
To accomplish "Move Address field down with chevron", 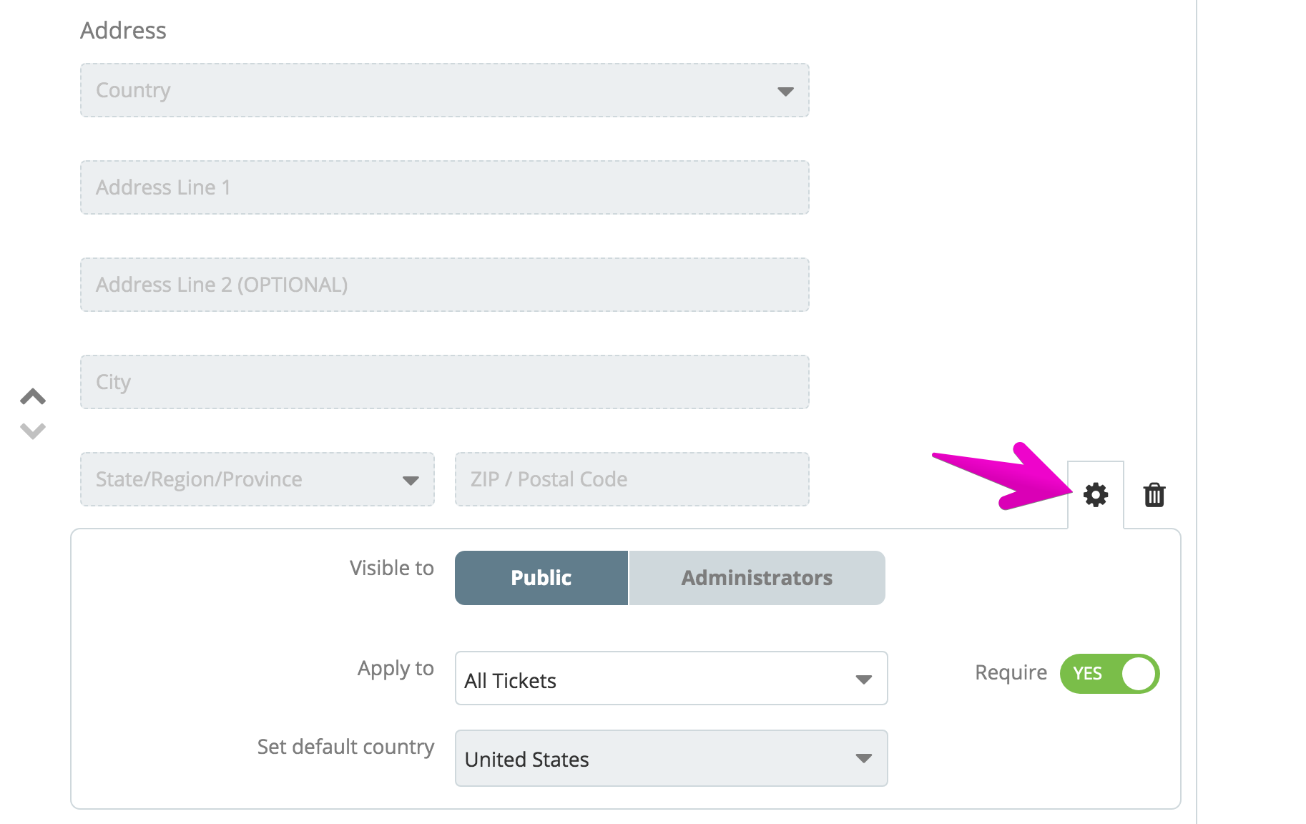I will pos(33,431).
